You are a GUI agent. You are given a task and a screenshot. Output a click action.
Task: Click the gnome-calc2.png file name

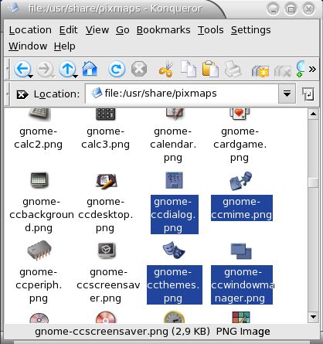[x=38, y=138]
